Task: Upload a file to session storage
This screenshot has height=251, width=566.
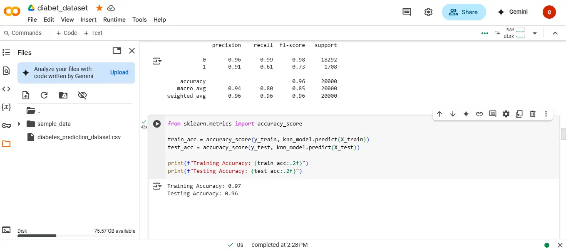Action: coord(26,95)
